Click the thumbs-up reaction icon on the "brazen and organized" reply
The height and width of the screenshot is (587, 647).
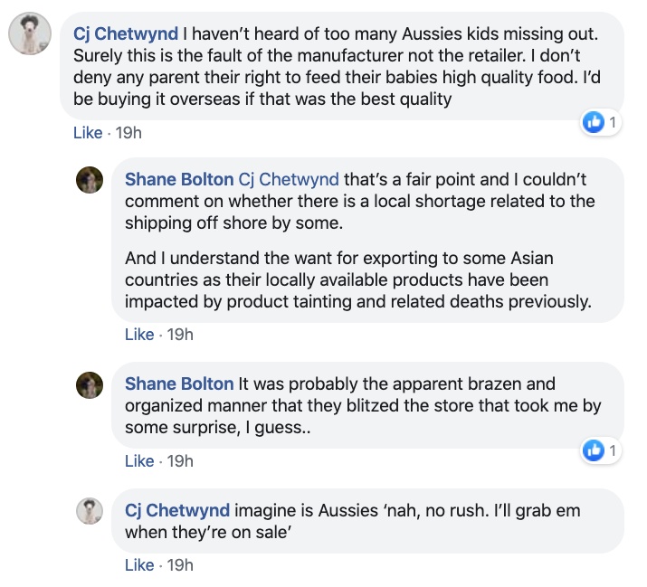click(x=594, y=450)
